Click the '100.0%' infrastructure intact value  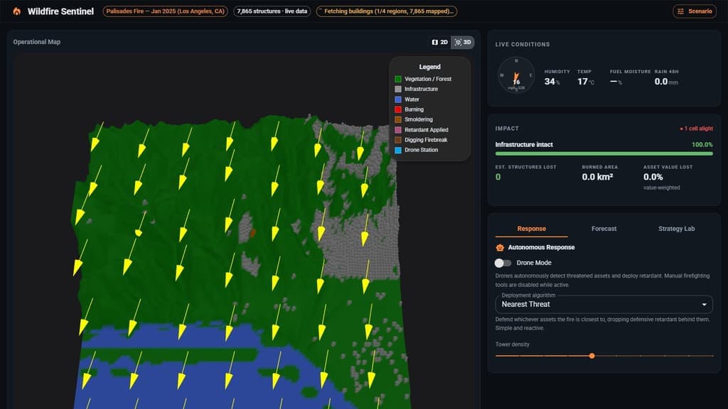(x=702, y=145)
